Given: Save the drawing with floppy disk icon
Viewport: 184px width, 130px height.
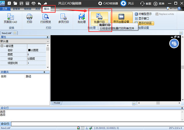Looking at the screenshot, I should tap(21, 3).
